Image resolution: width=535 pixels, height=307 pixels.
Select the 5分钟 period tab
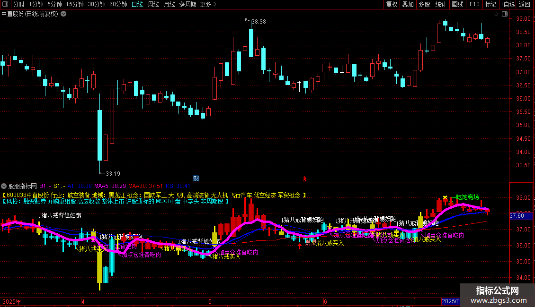tap(54, 4)
